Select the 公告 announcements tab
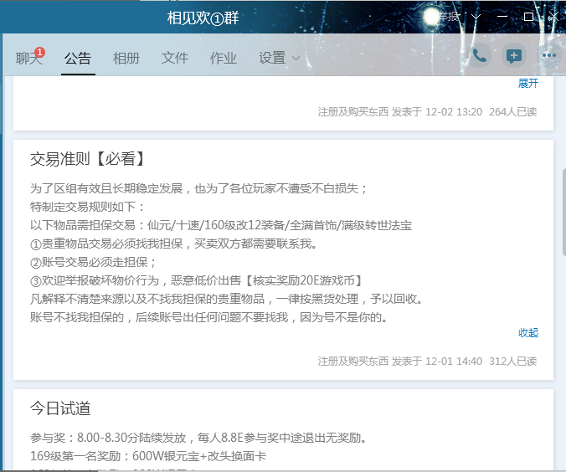The image size is (566, 472). 78,58
